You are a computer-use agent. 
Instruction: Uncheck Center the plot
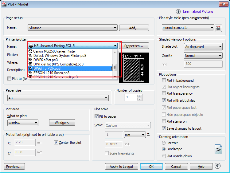click(x=56, y=143)
